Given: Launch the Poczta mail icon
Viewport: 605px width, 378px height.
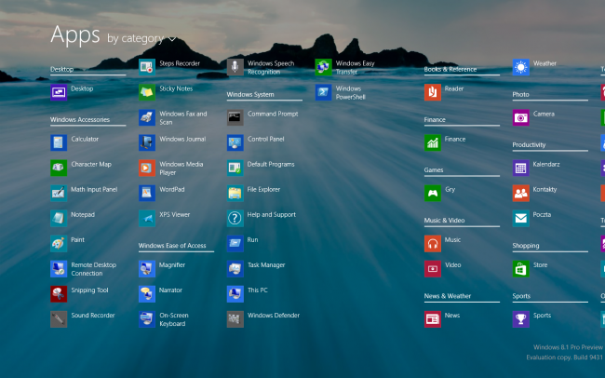Looking at the screenshot, I should 521,219.
